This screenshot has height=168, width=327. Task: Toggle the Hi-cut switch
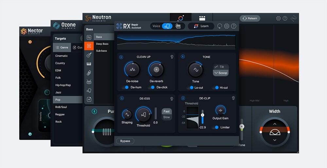click(215, 88)
